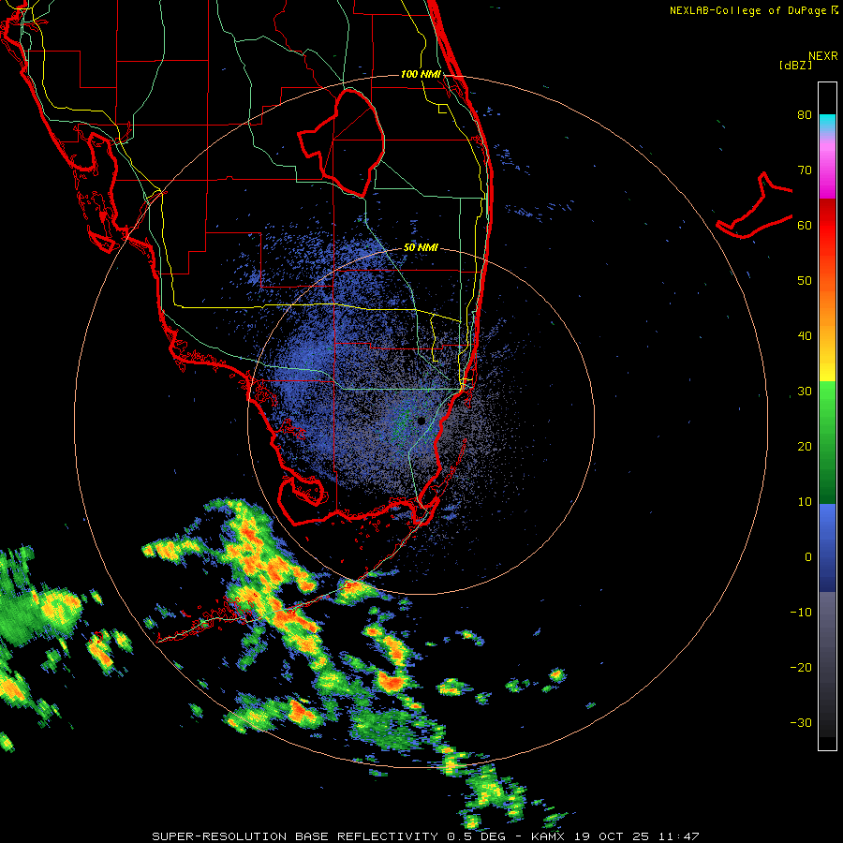Click the black radar site dot at KAMX
Screen dimensions: 843x843
pyautogui.click(x=421, y=421)
